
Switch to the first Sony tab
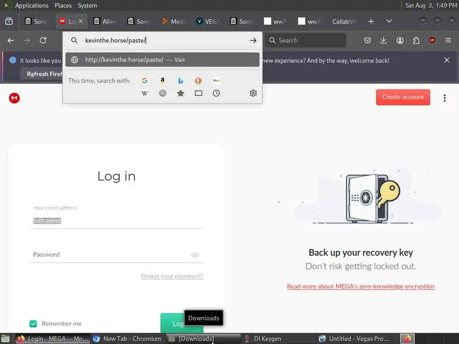tap(36, 21)
